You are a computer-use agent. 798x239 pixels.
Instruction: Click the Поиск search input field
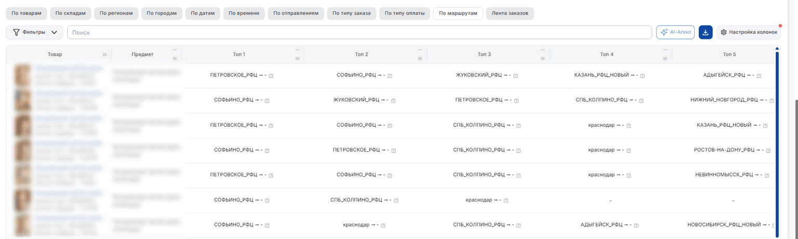(360, 32)
